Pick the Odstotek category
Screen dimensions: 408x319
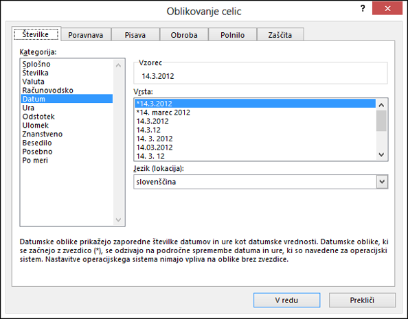coord(67,117)
